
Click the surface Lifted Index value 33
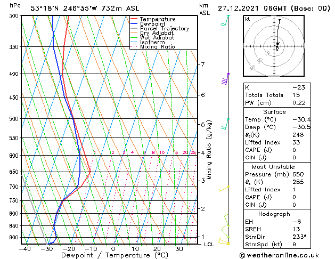pos(296,142)
